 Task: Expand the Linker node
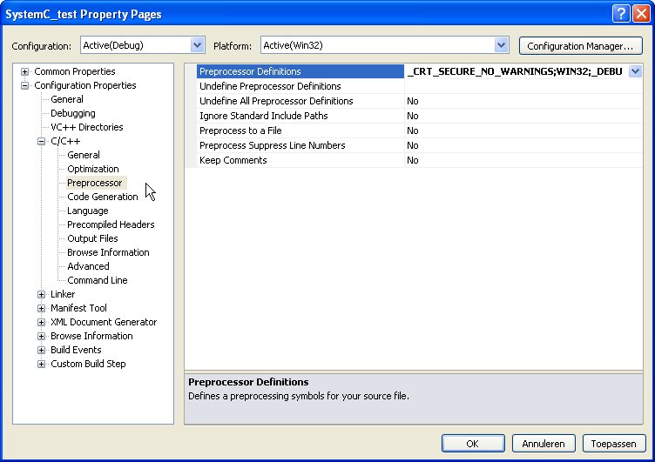41,294
